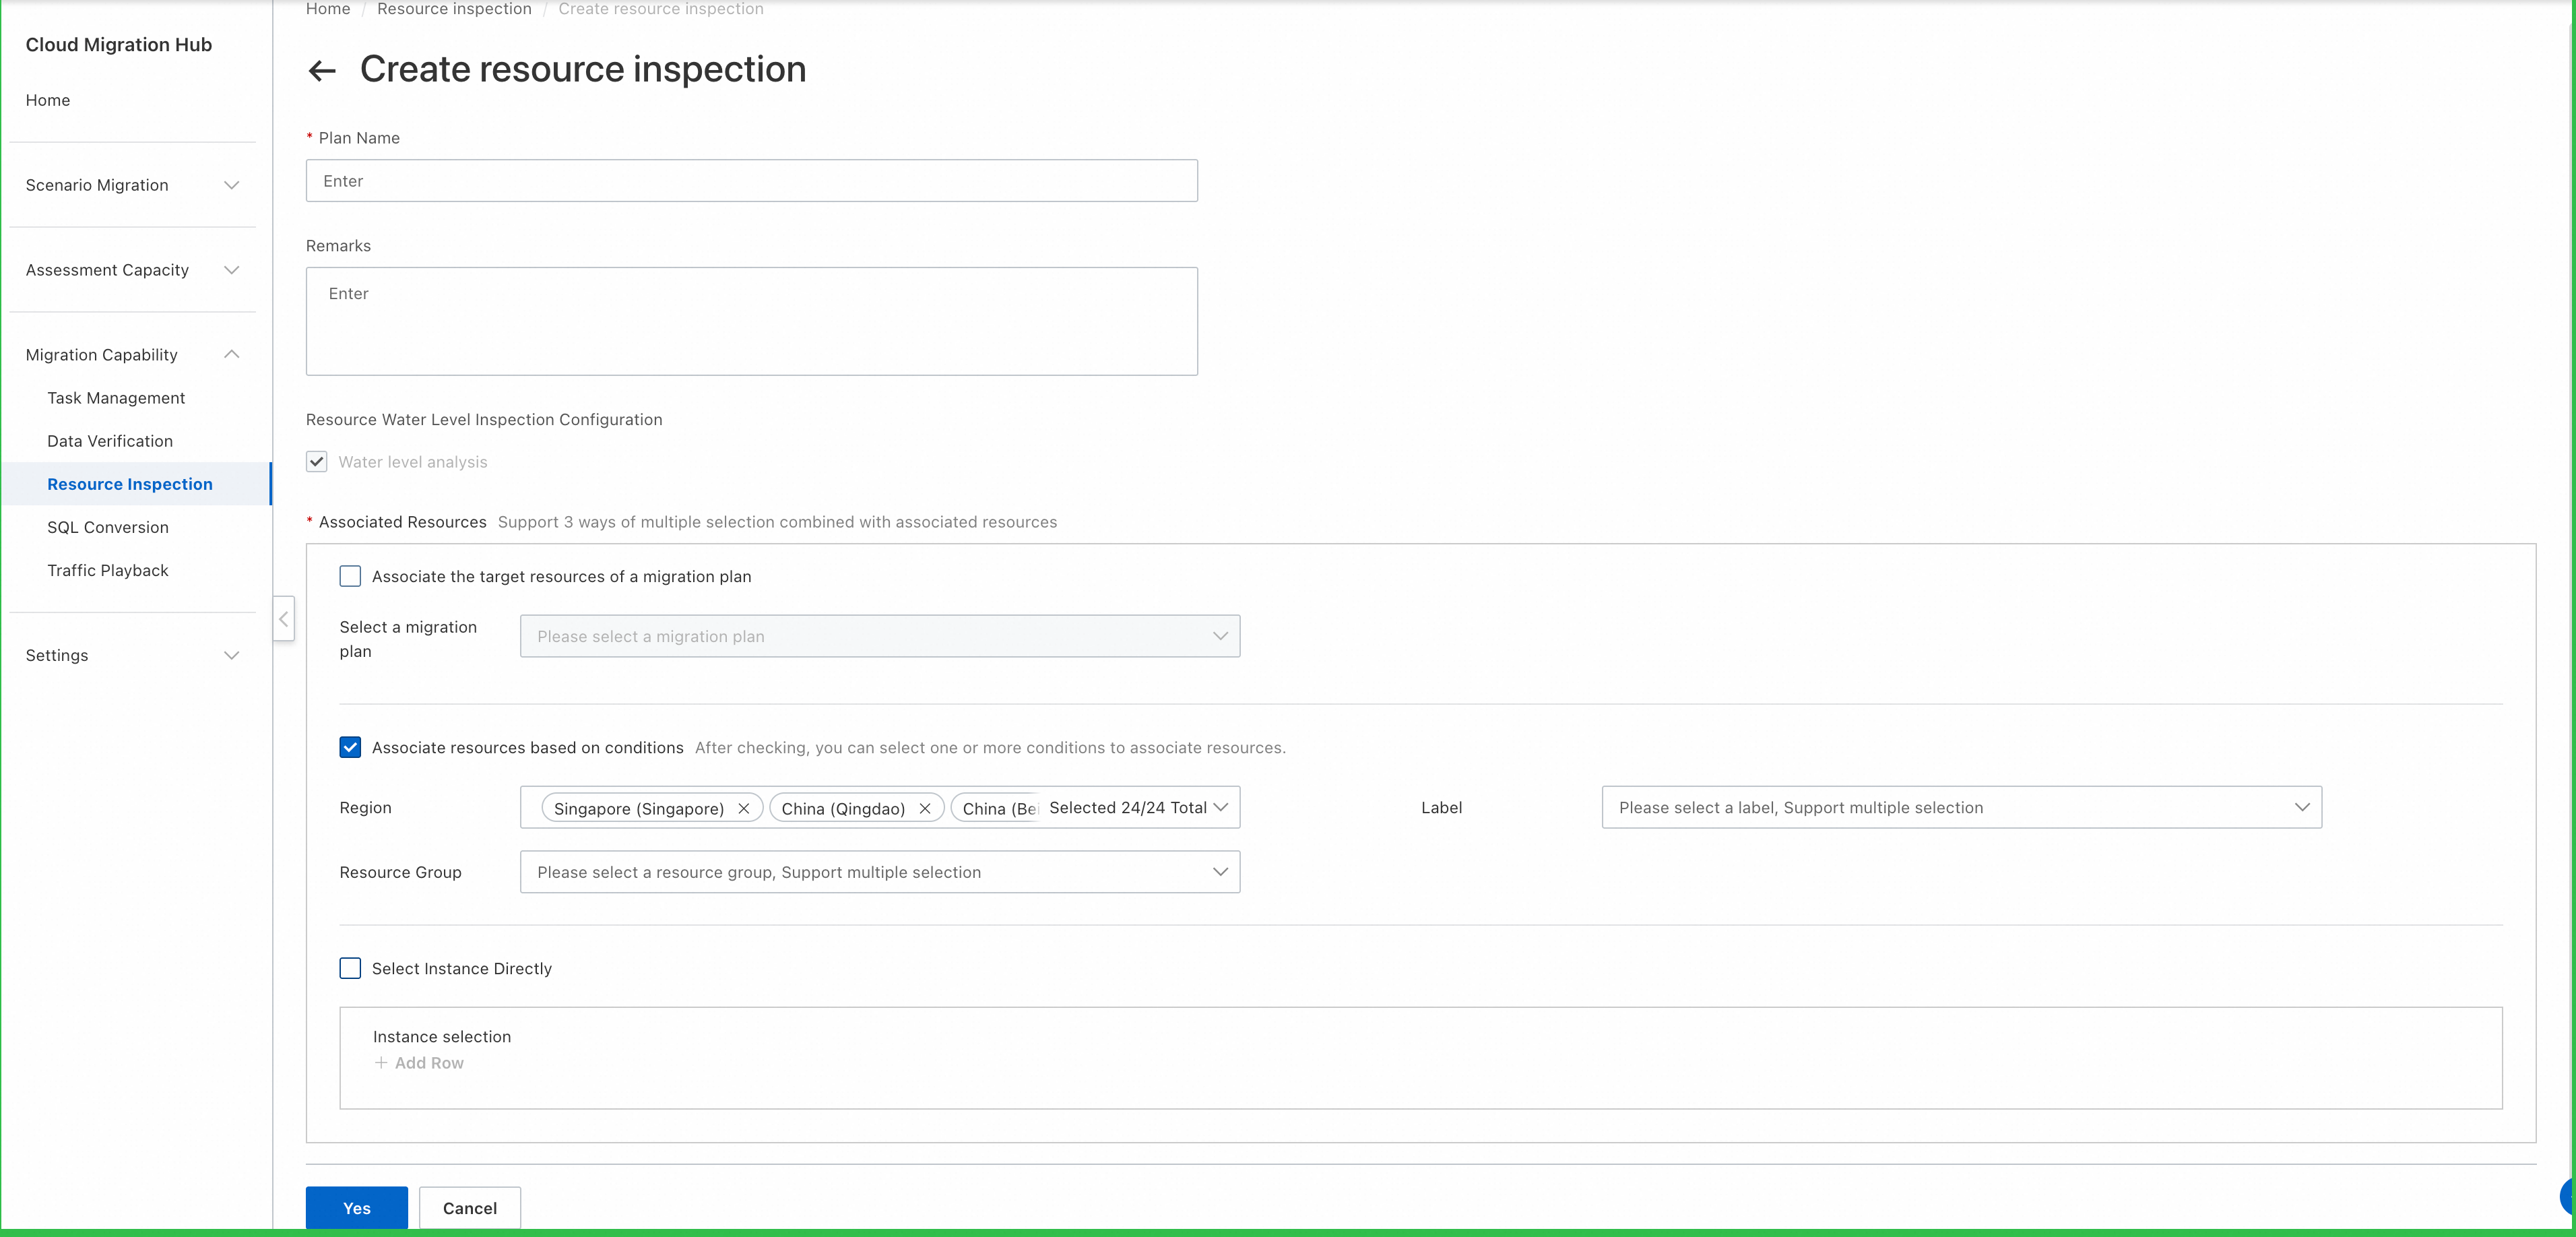This screenshot has width=2576, height=1237.
Task: Collapse the Migration Capability chevron
Action: [232, 354]
